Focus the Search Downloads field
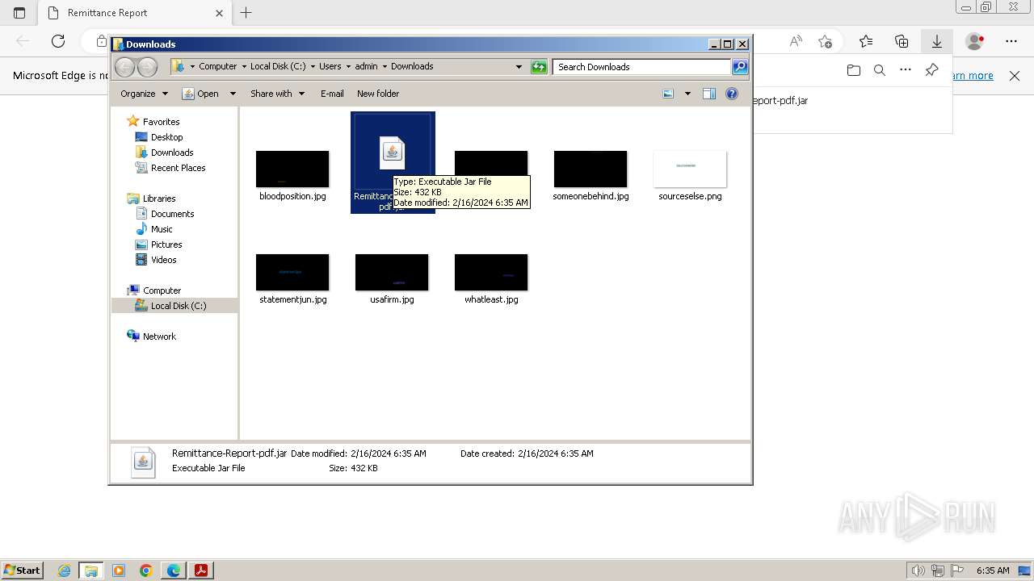1034x581 pixels. (642, 67)
